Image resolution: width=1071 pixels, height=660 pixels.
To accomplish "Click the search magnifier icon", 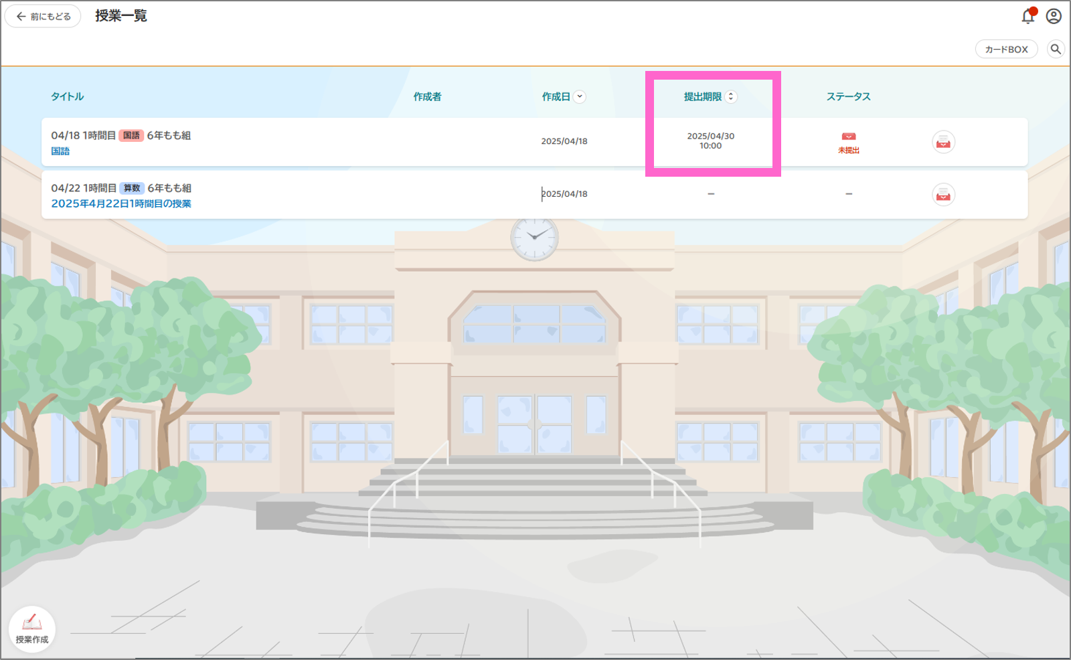I will [1056, 49].
